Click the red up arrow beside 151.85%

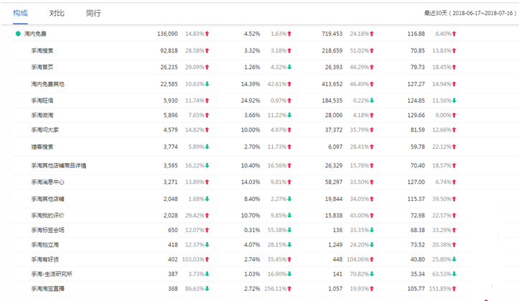pos(454,289)
